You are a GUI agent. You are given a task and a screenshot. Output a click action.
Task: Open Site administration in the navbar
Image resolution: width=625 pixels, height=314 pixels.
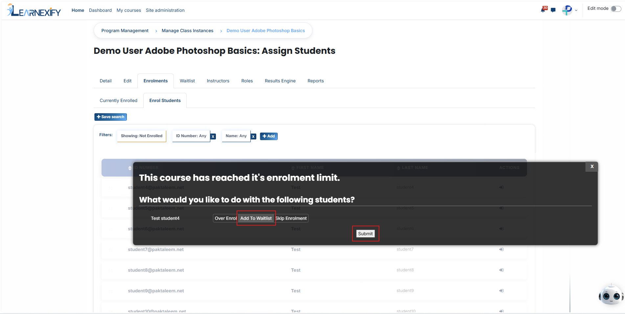[165, 10]
